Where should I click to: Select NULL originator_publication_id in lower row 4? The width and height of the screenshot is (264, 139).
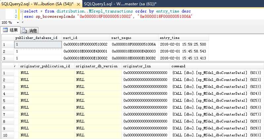(x=46, y=93)
